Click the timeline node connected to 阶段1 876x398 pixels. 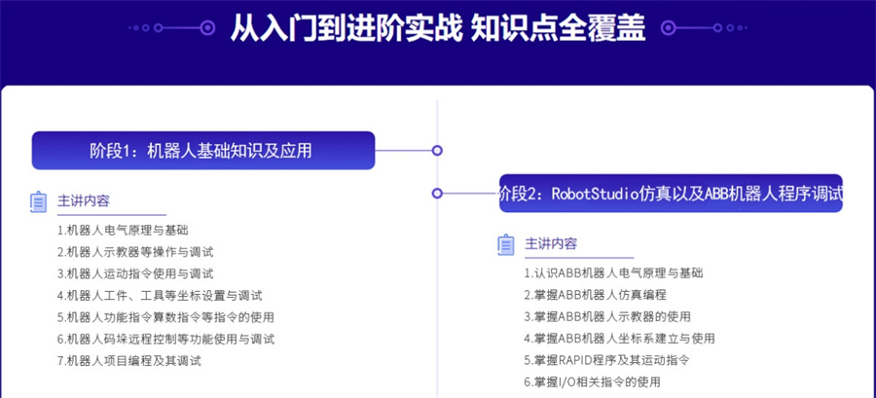coord(437,150)
